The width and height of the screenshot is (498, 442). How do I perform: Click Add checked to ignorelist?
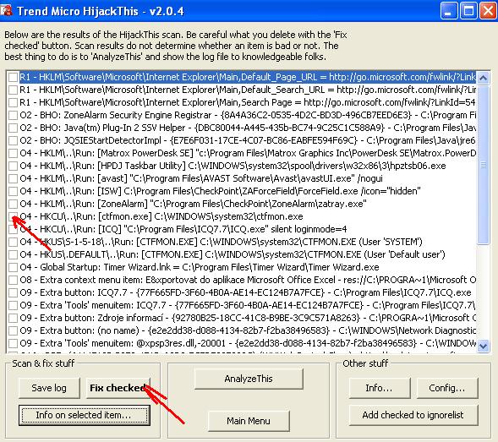413,415
